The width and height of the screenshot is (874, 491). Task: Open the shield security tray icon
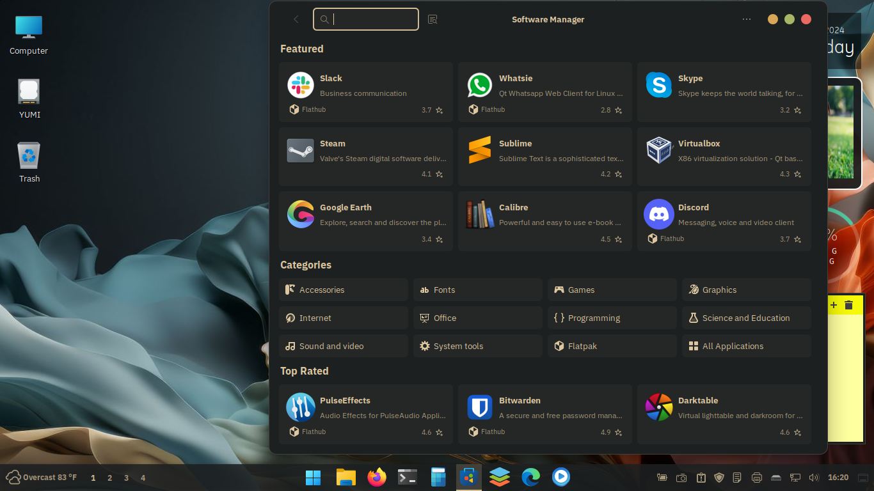(719, 478)
